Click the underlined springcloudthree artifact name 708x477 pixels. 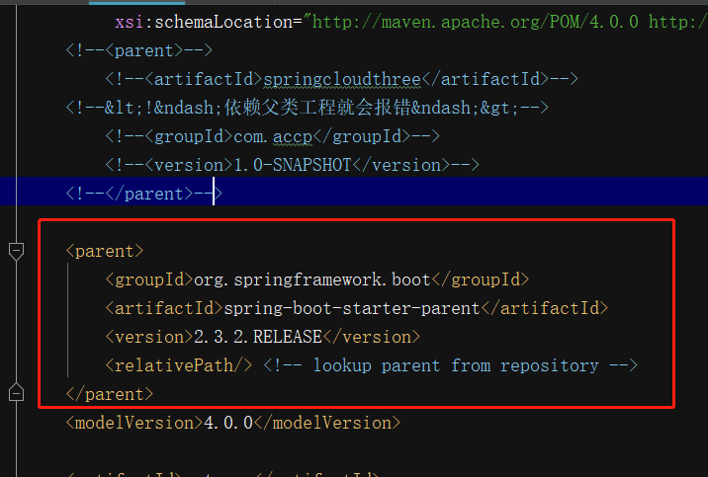[x=342, y=79]
